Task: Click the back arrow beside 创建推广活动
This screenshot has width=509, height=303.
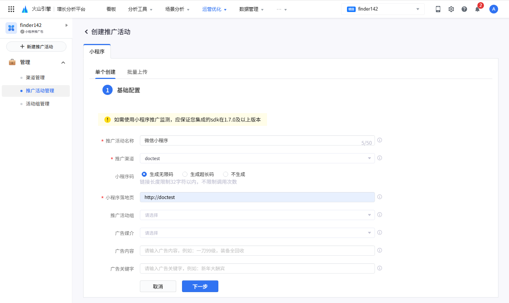Action: tap(86, 32)
